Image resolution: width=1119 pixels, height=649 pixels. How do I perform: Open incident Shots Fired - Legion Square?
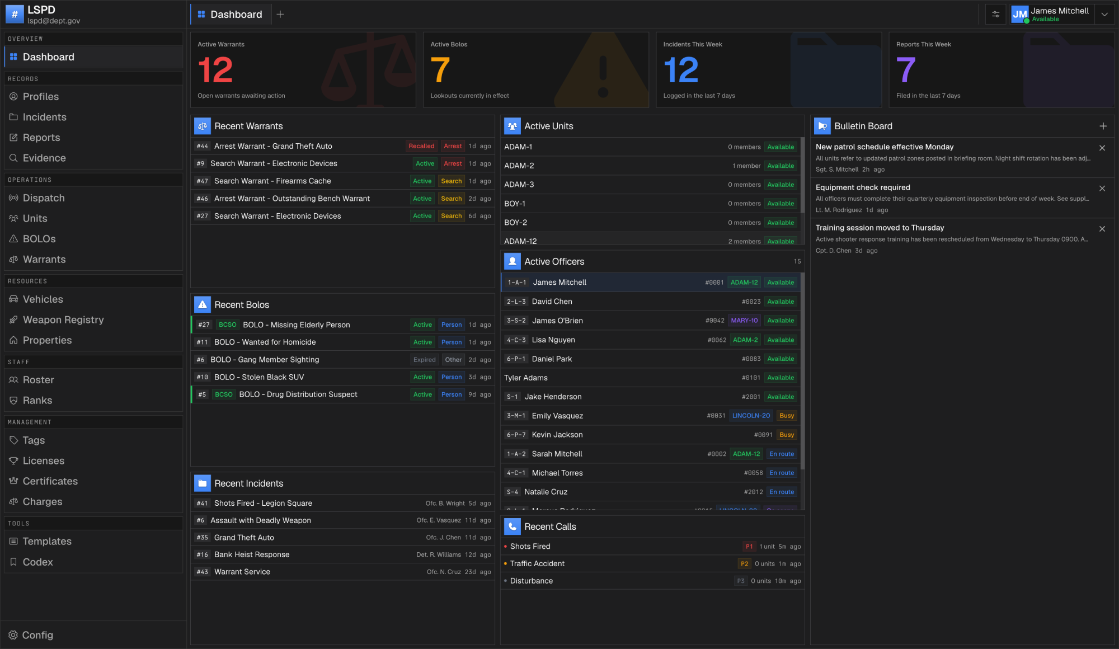pos(342,504)
